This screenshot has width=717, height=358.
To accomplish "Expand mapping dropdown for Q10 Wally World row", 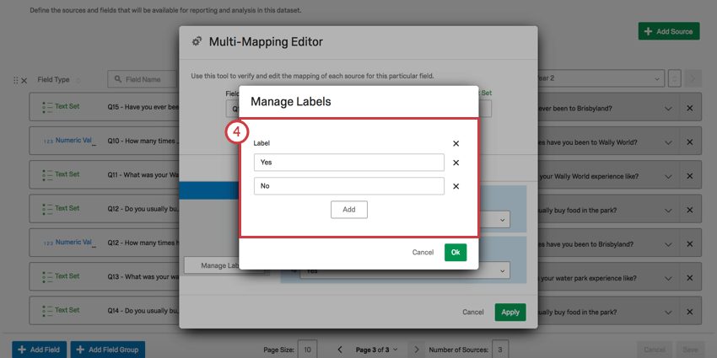I will pos(668,142).
